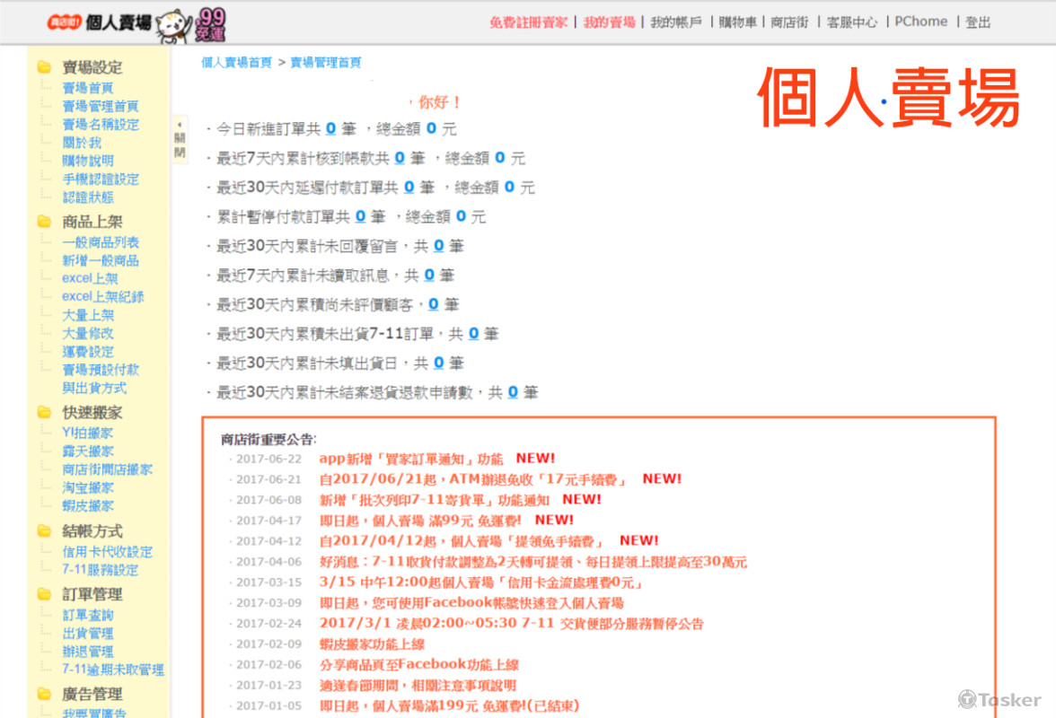Click the folder icon beside 結帳方式
Viewport: 1056px width, 718px height.
(43, 531)
